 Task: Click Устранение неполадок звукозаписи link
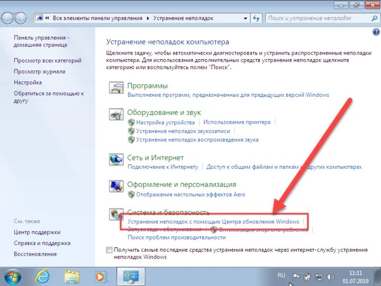tap(183, 131)
